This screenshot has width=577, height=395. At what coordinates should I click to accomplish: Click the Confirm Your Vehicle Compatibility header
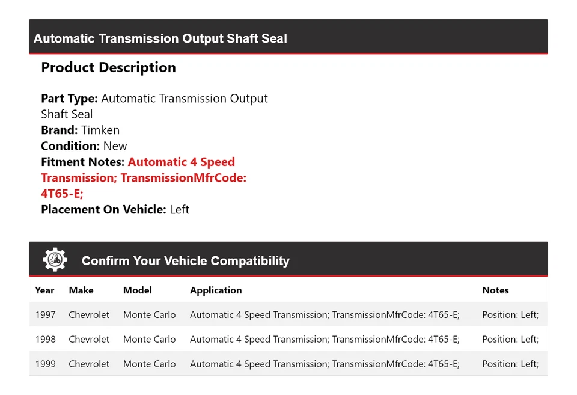pyautogui.click(x=185, y=261)
